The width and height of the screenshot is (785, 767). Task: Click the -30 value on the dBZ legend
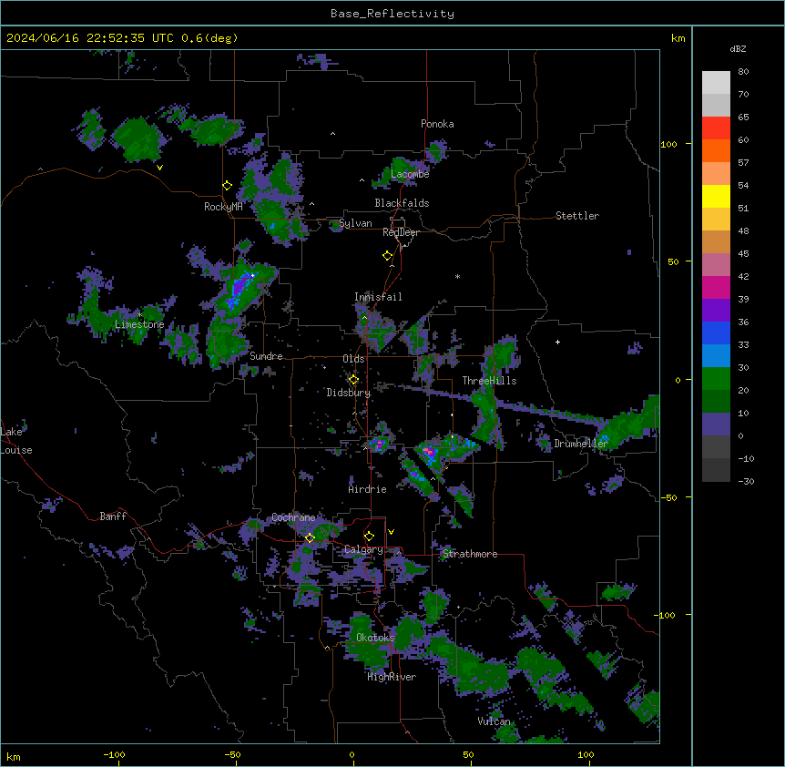tap(746, 482)
